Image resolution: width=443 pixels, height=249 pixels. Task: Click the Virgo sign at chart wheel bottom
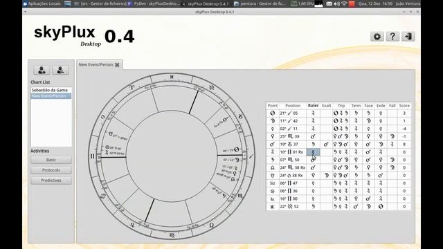point(172,235)
